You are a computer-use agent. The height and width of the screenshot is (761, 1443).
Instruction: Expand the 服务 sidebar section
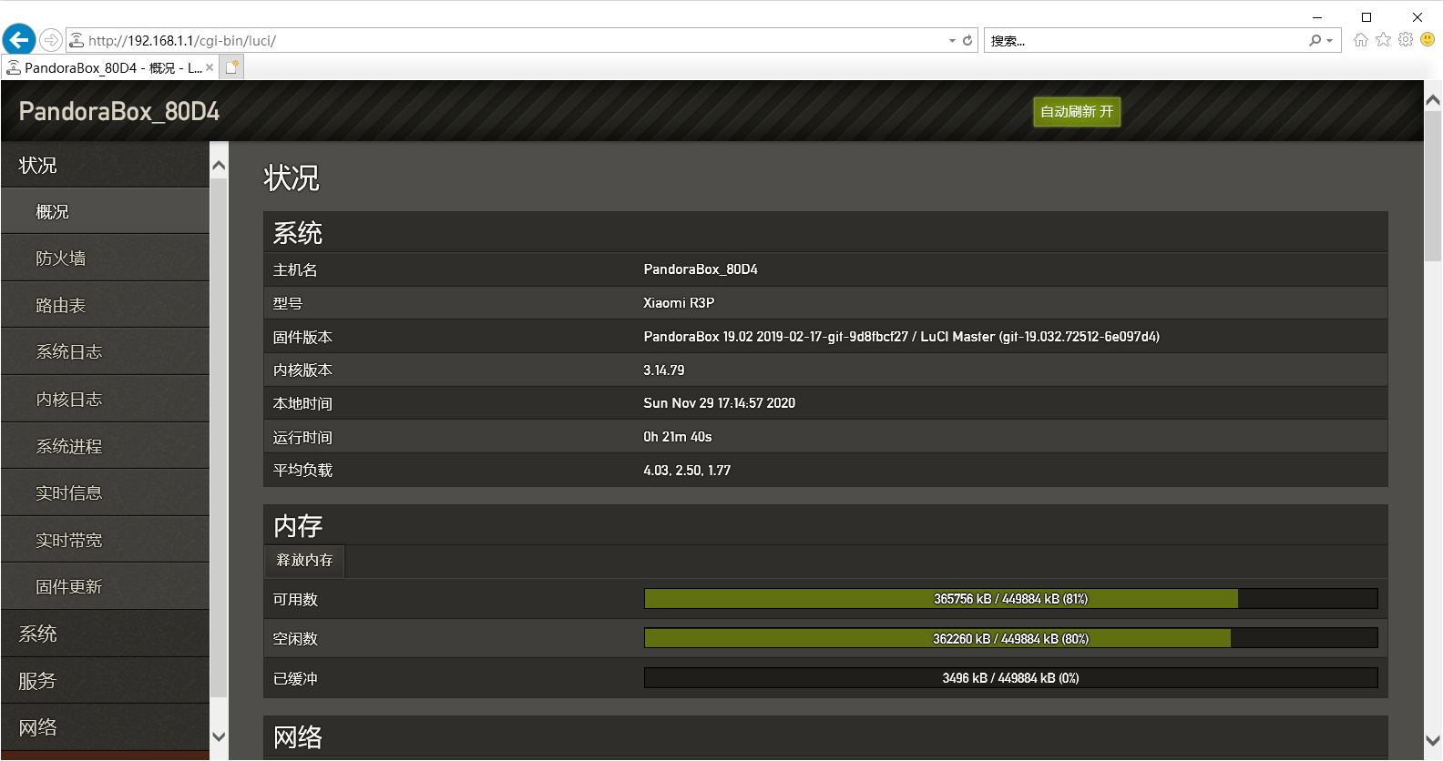click(106, 681)
